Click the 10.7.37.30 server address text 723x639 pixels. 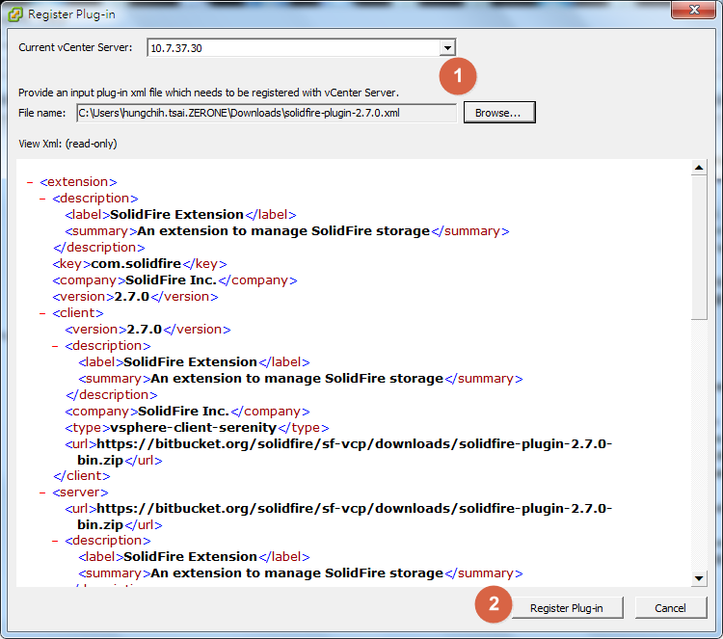[176, 48]
